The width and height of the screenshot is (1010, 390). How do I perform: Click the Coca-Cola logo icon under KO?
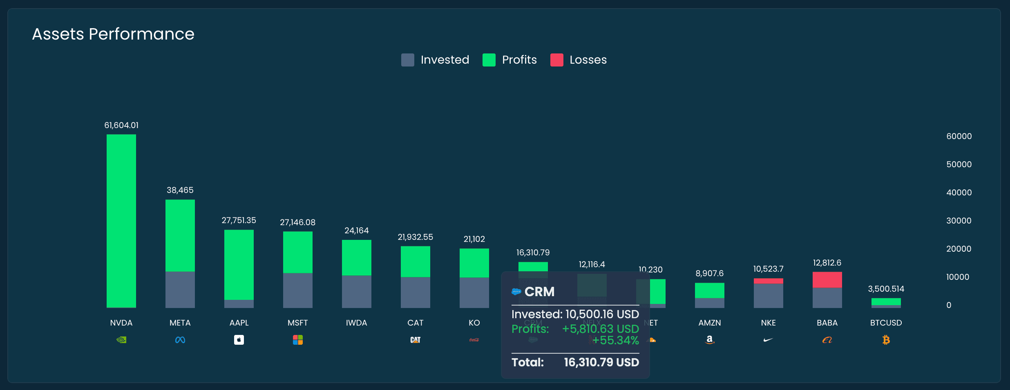tap(474, 340)
